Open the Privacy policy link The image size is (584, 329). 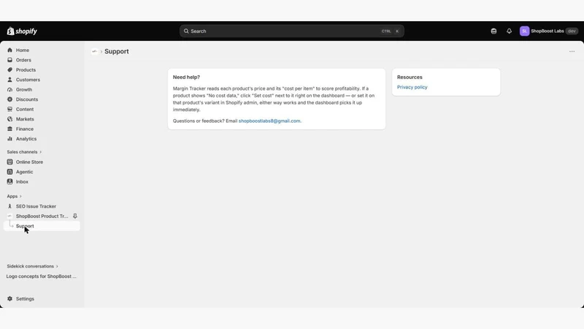(412, 87)
